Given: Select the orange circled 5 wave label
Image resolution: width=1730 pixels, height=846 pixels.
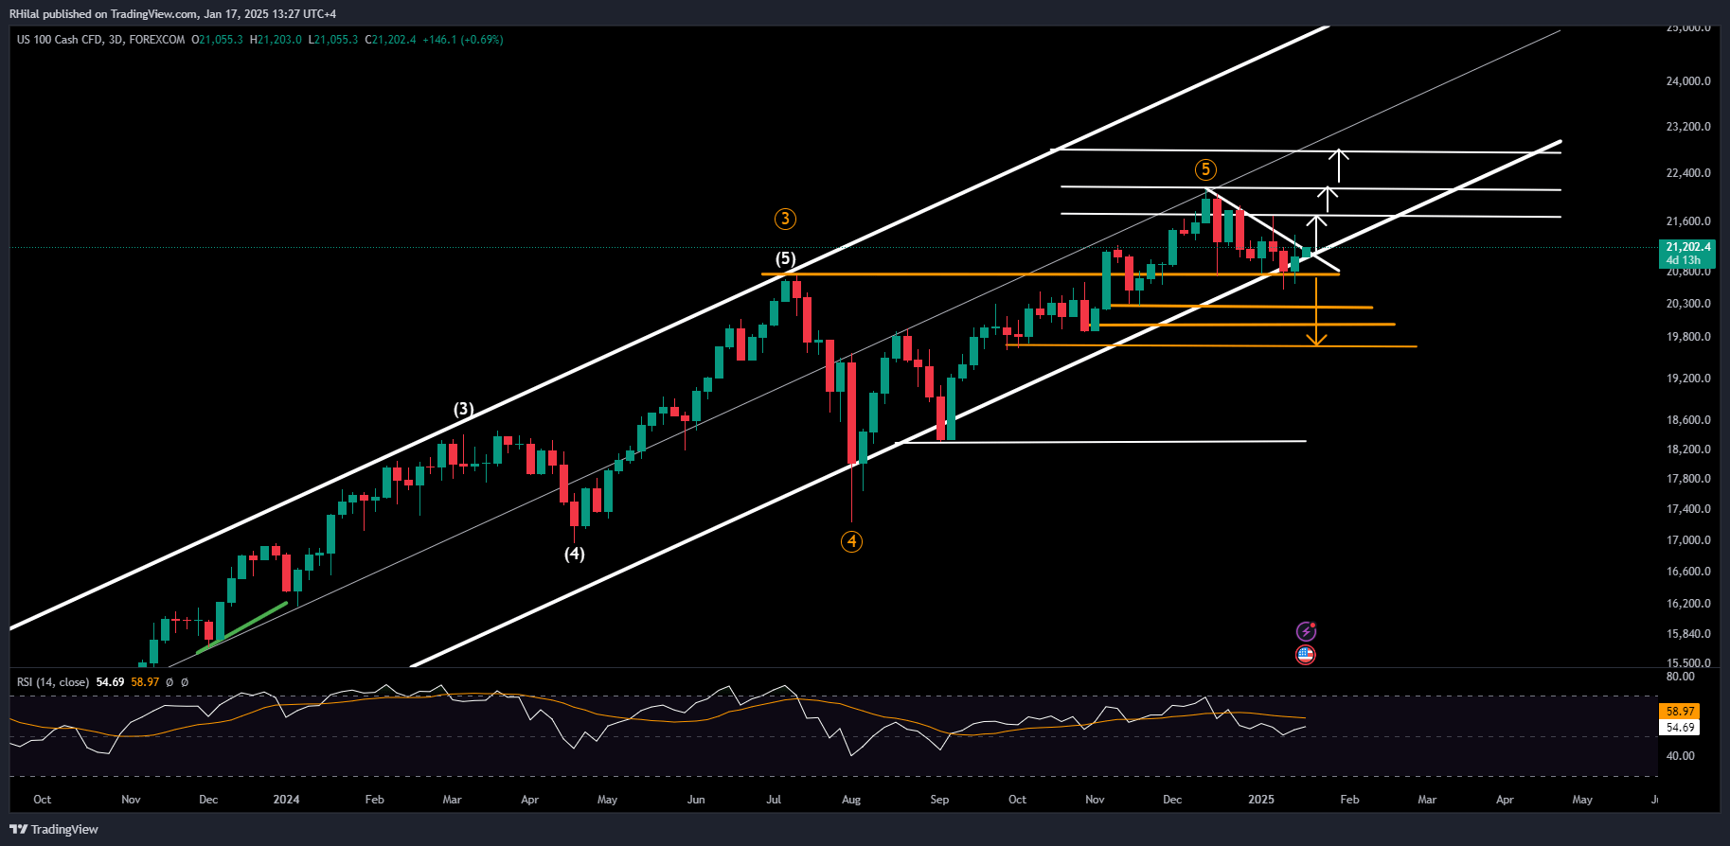Looking at the screenshot, I should pyautogui.click(x=1204, y=169).
